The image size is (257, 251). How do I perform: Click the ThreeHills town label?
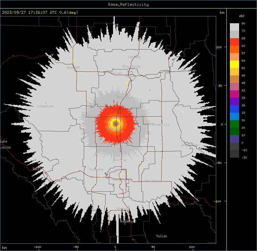point(160,125)
